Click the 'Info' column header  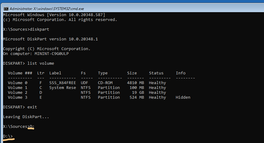(x=181, y=73)
